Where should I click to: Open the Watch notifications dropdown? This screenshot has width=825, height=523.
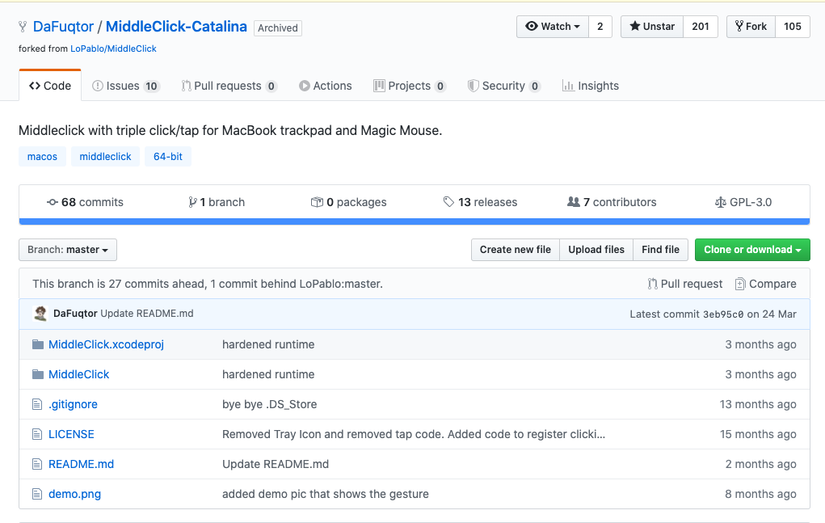point(553,27)
